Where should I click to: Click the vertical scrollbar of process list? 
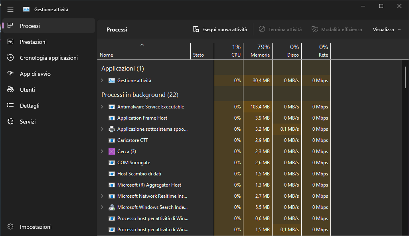405,77
